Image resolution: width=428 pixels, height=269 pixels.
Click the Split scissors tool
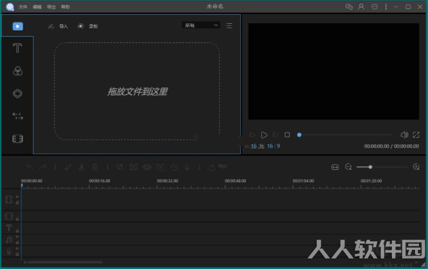click(x=81, y=167)
